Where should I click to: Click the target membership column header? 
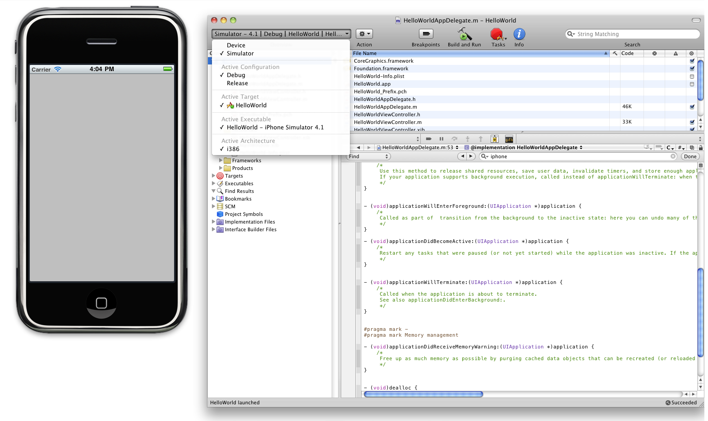pyautogui.click(x=691, y=53)
